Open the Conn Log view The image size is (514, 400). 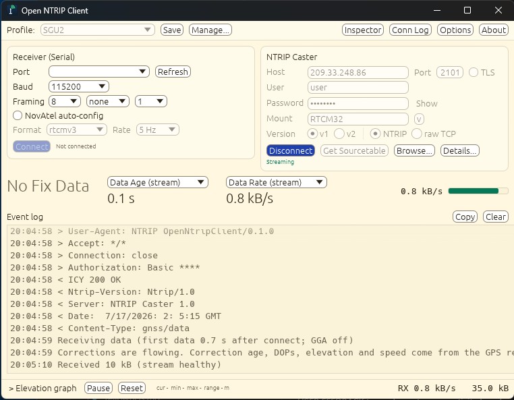(x=410, y=30)
